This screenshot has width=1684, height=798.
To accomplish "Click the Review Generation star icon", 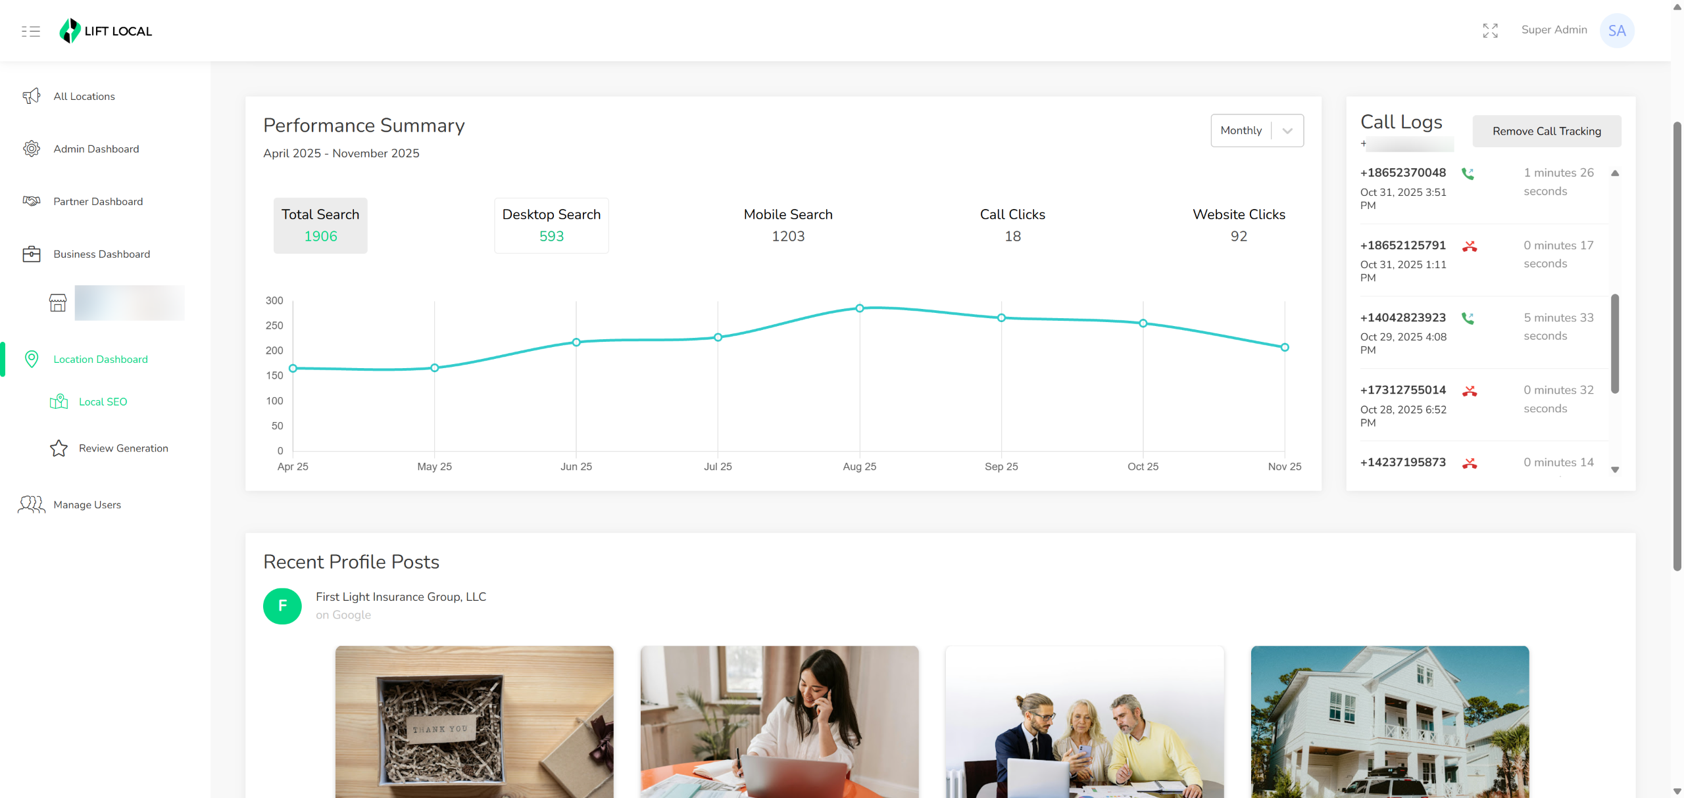I will [x=59, y=448].
